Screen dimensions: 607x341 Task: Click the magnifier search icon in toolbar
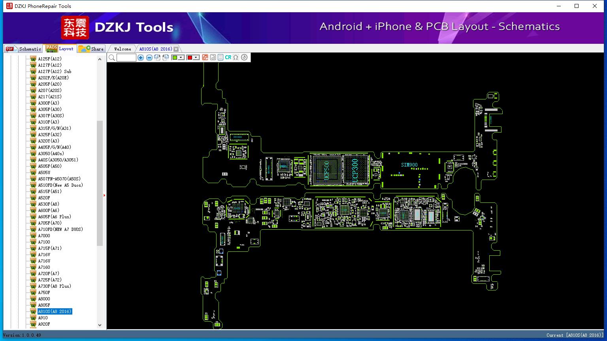coord(112,58)
